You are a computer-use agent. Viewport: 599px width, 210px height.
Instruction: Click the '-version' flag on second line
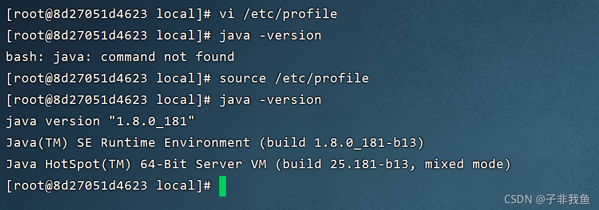290,36
